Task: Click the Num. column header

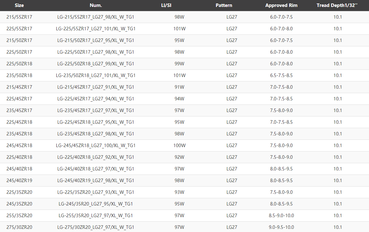Action: [96, 5]
